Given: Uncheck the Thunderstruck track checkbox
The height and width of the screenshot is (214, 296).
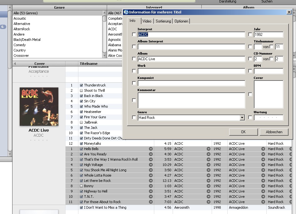Looking at the screenshot, I should [81, 85].
